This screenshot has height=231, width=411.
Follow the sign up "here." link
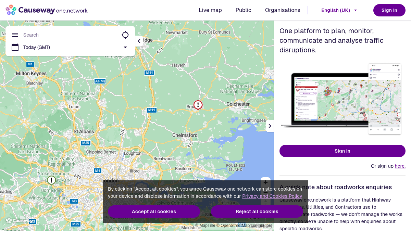tap(400, 166)
